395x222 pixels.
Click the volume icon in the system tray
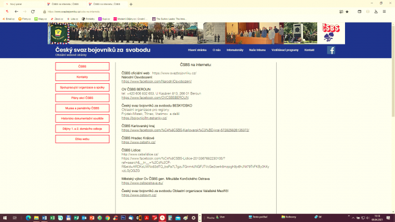(x=368, y=218)
